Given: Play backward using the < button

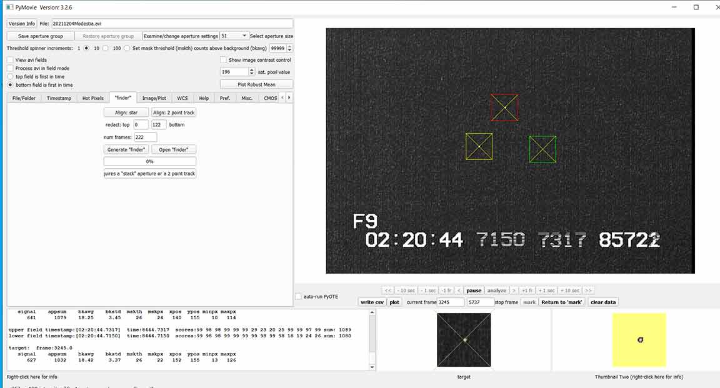Looking at the screenshot, I should click(x=459, y=291).
